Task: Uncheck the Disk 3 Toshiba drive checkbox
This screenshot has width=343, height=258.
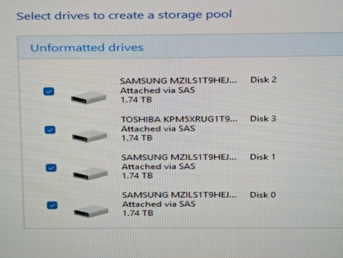Action: [x=50, y=130]
